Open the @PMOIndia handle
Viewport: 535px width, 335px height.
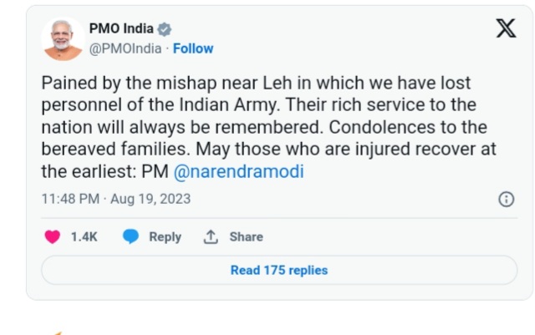125,48
